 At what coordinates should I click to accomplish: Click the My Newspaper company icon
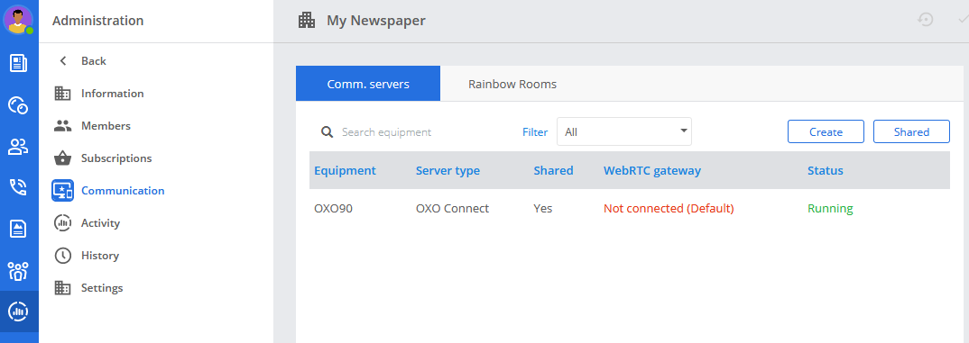click(307, 21)
